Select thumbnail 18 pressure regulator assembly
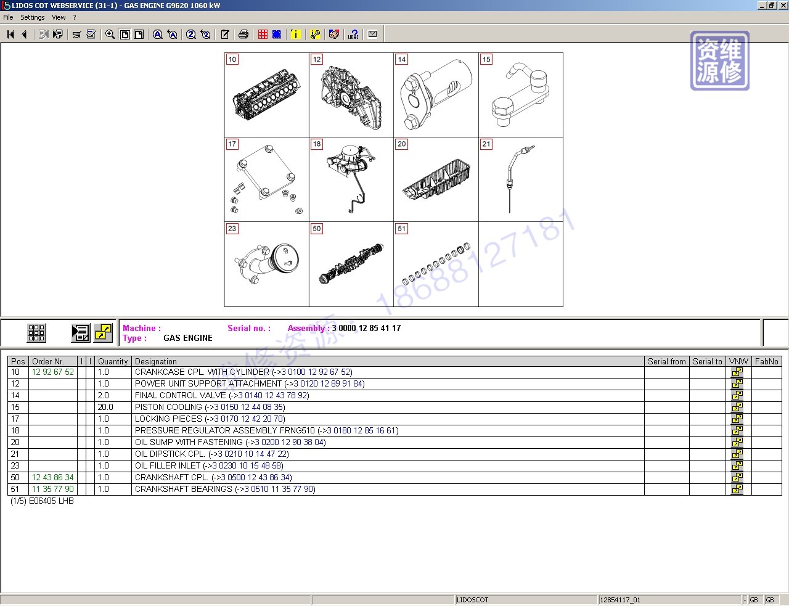 [351, 179]
